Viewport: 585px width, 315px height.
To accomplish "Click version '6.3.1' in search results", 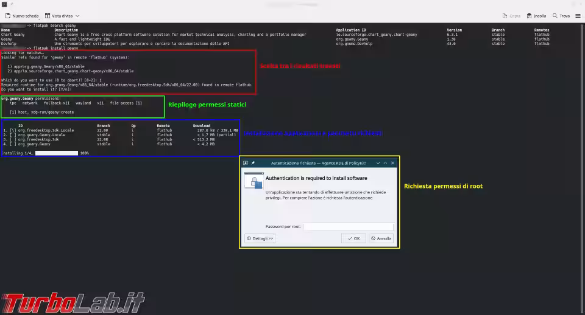I will tap(452, 35).
